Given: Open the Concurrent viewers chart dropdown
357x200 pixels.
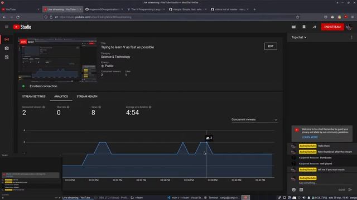Looking at the screenshot, I should click(x=254, y=119).
